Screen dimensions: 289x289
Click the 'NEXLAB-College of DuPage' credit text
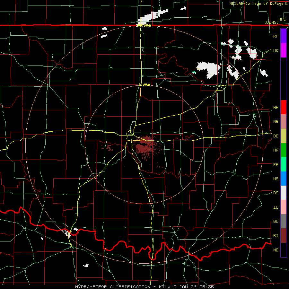click(x=257, y=4)
